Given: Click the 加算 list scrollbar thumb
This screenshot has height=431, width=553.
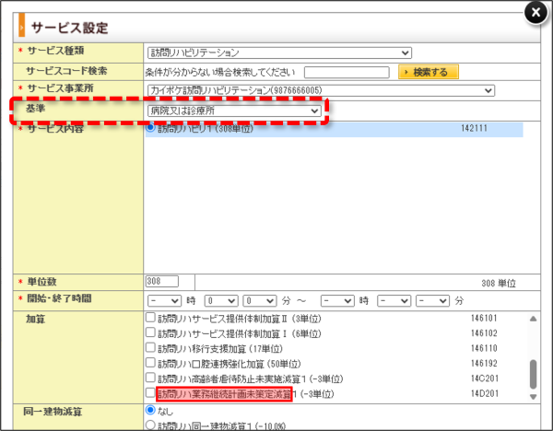Looking at the screenshot, I should 534,374.
